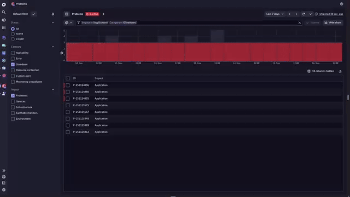The image size is (350, 197).
Task: Click the chart zoom diamond icon
Action: [62, 53]
